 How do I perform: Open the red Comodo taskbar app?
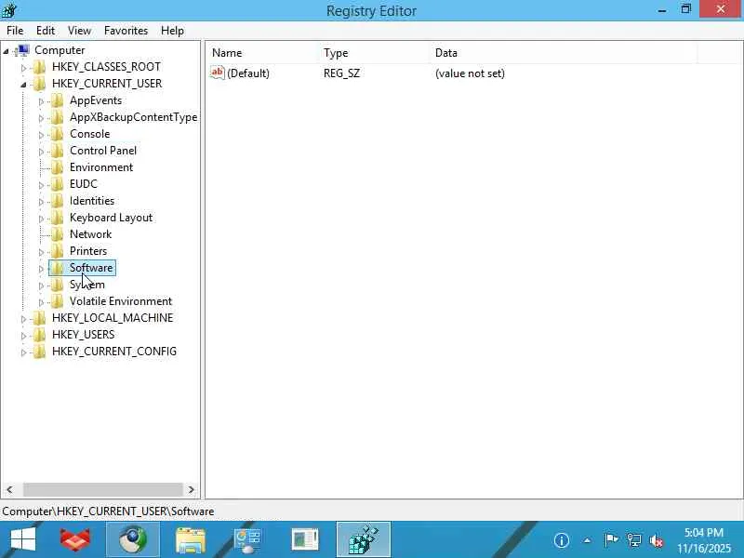(75, 539)
